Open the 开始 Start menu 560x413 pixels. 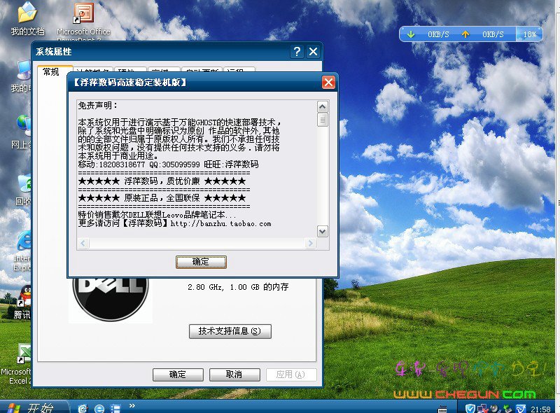tap(34, 407)
